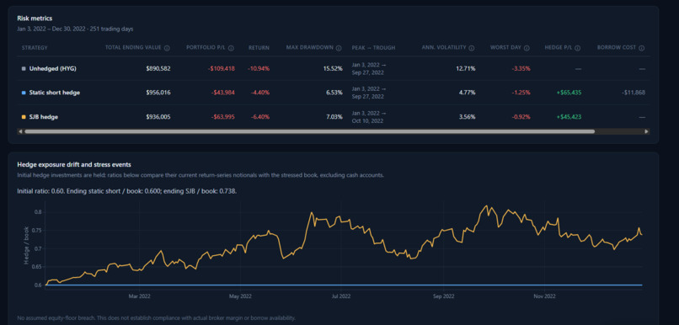Click the May 2022 axis label
This screenshot has width=679, height=325.
pos(240,296)
